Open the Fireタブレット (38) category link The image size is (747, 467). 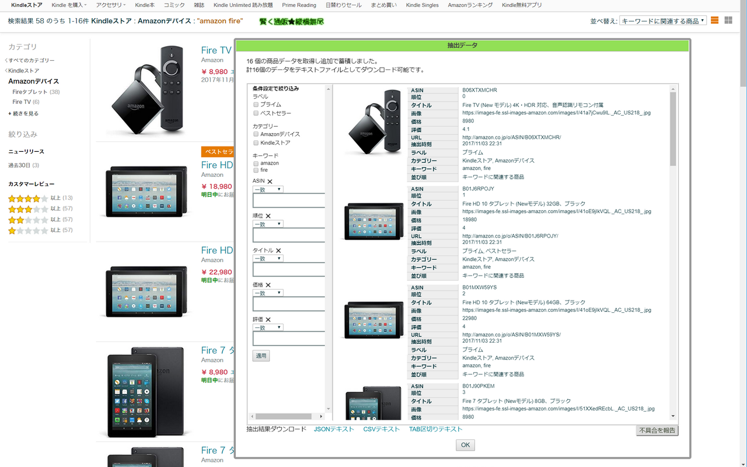pos(36,92)
